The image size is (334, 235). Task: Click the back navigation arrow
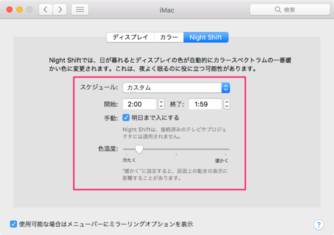(45, 9)
